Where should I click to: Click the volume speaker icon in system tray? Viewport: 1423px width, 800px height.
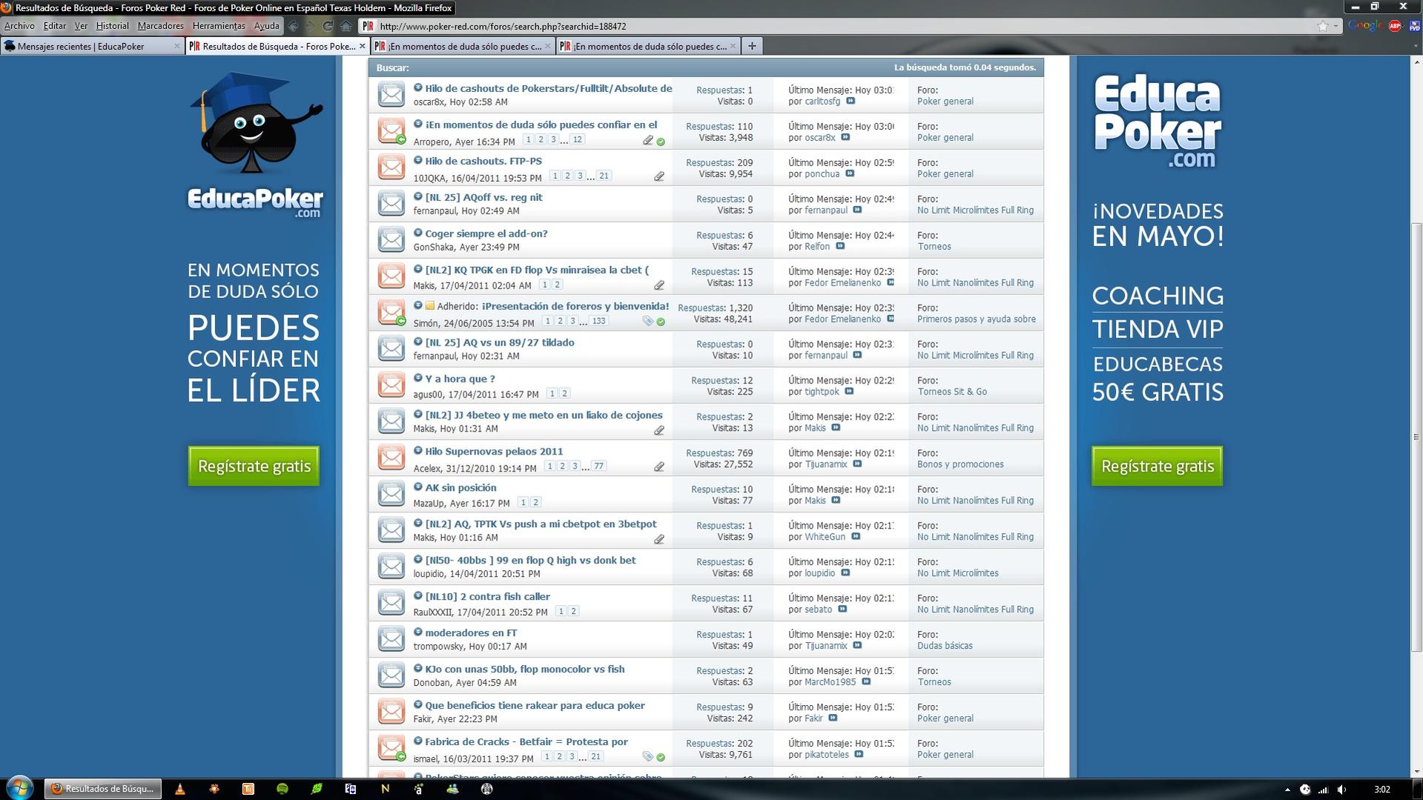[x=1341, y=790]
